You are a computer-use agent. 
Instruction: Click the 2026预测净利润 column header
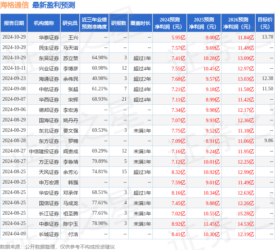point(238,23)
